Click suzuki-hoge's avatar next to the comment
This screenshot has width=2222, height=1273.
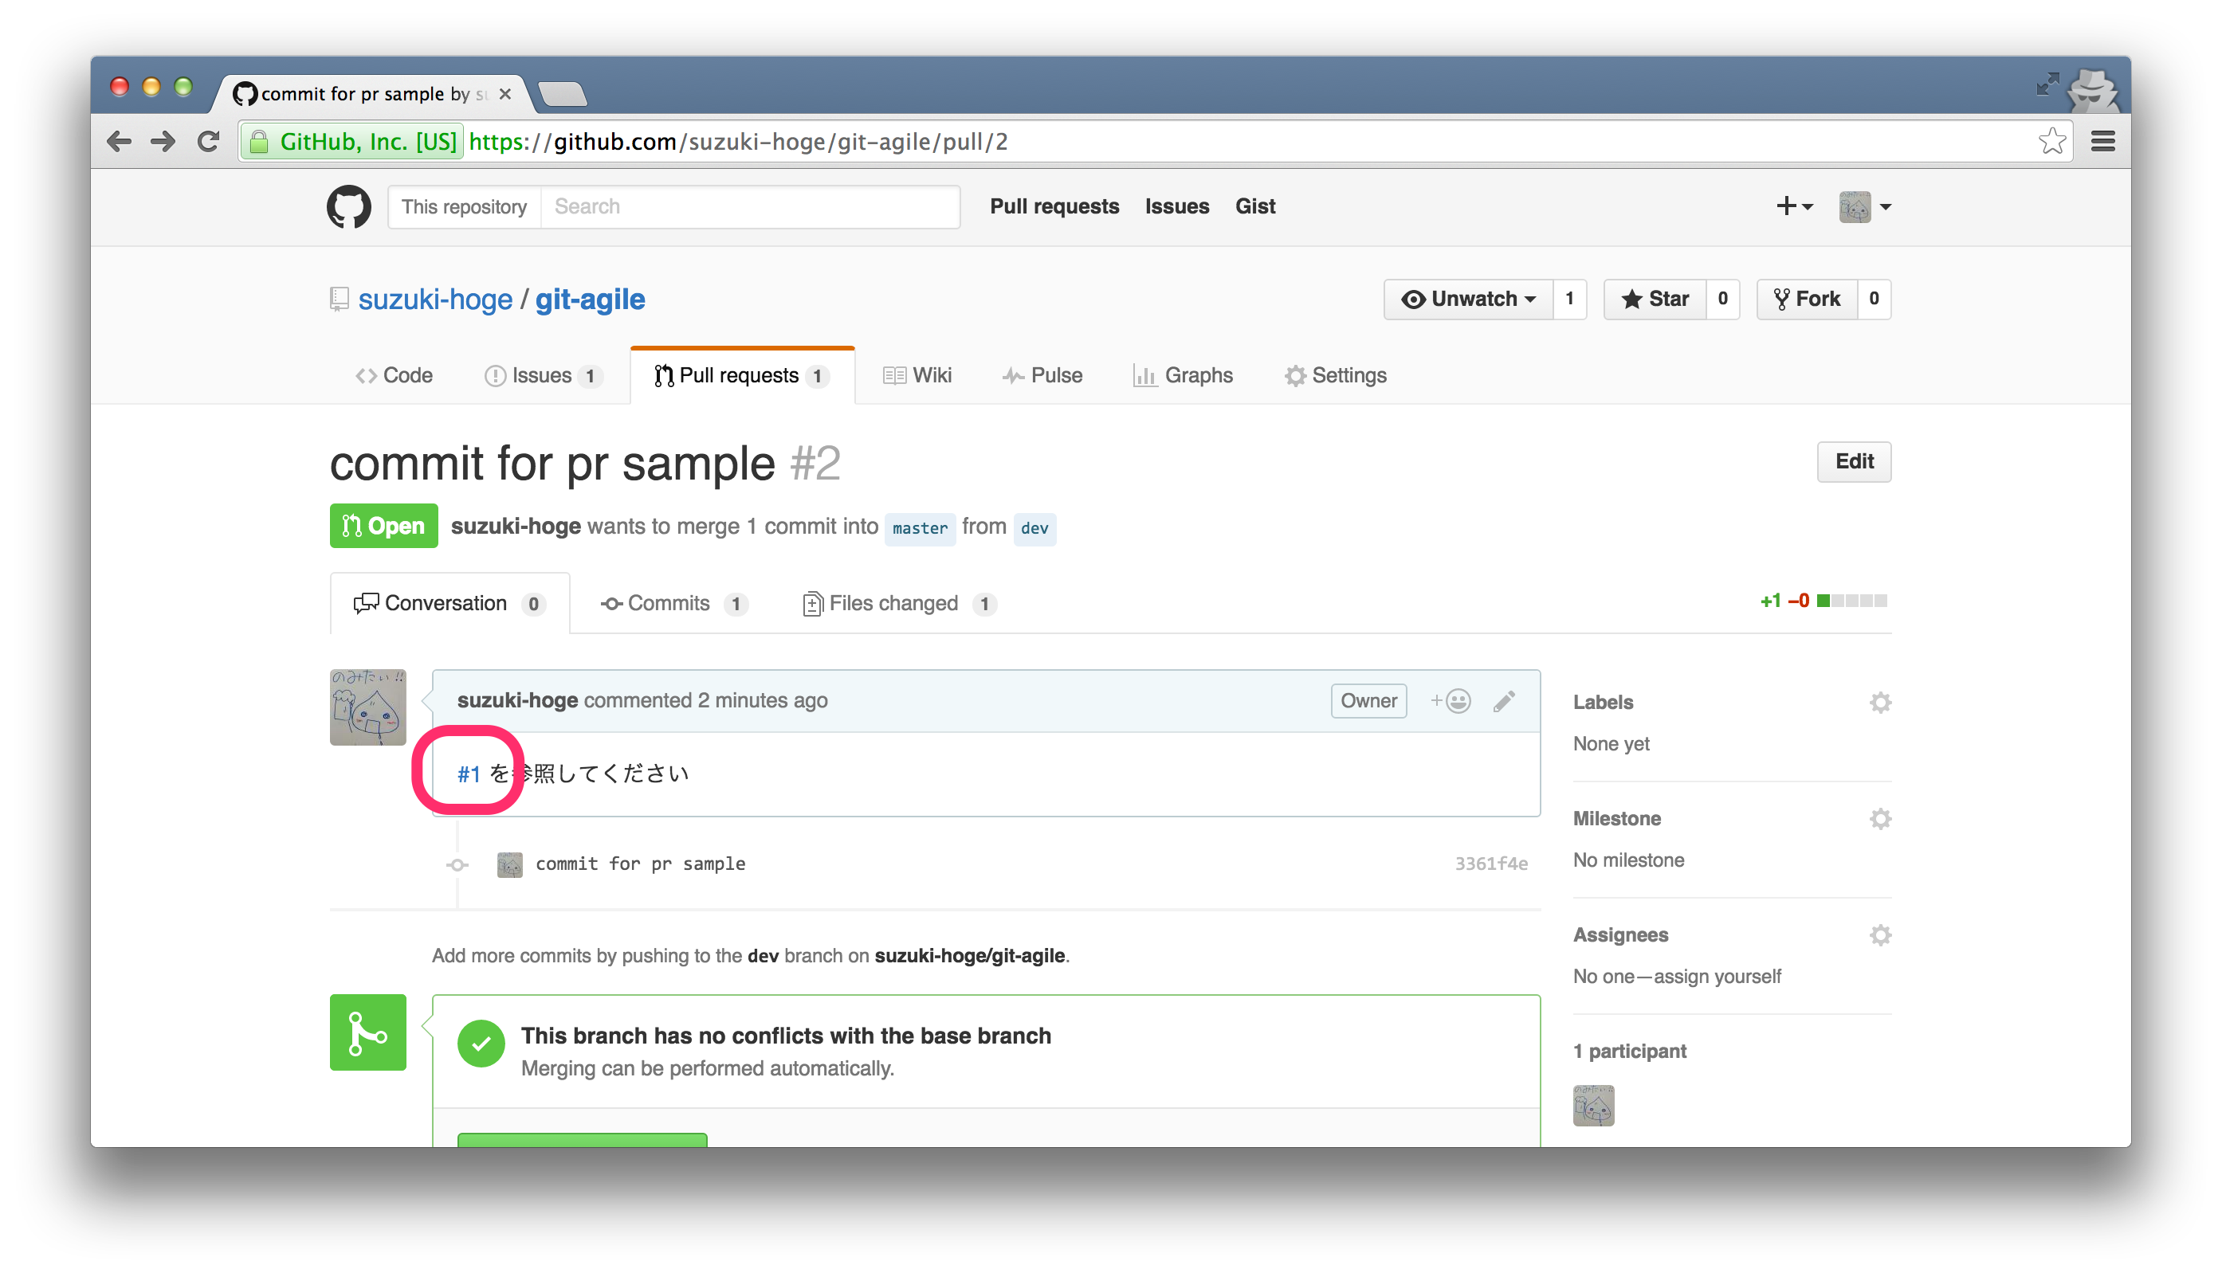pyautogui.click(x=367, y=707)
